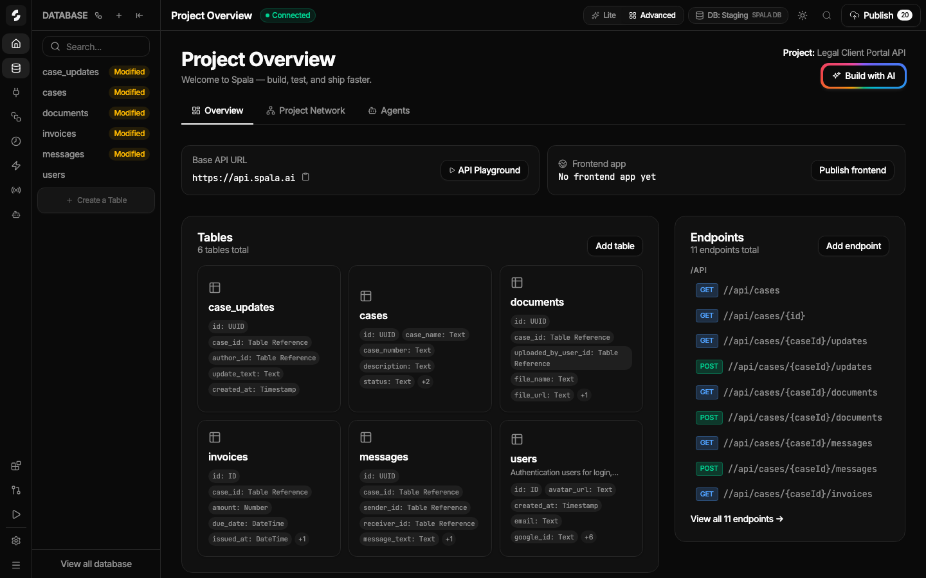Viewport: 926px width, 578px height.
Task: Open the DB: Staging selector
Action: pos(738,15)
